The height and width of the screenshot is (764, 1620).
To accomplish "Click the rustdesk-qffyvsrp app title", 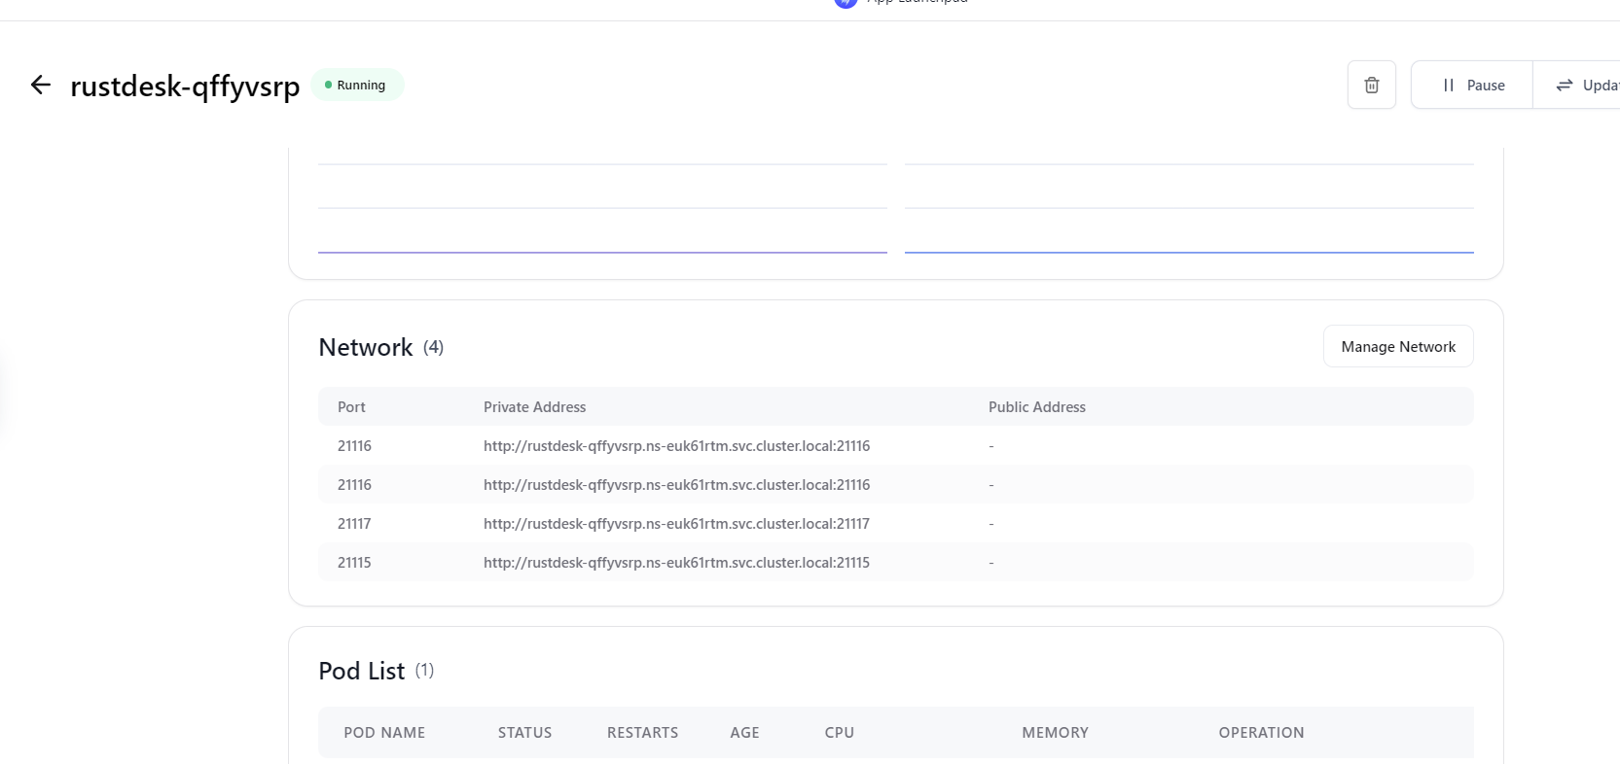I will pos(185,87).
